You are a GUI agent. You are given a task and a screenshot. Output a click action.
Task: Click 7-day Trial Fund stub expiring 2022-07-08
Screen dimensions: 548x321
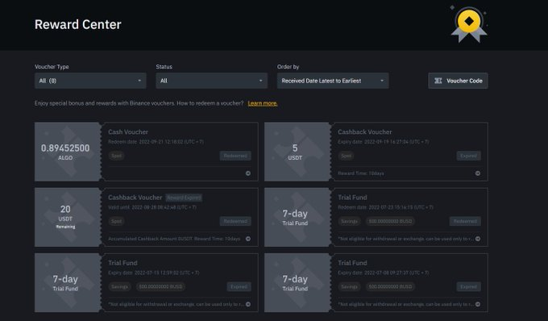[x=297, y=282]
